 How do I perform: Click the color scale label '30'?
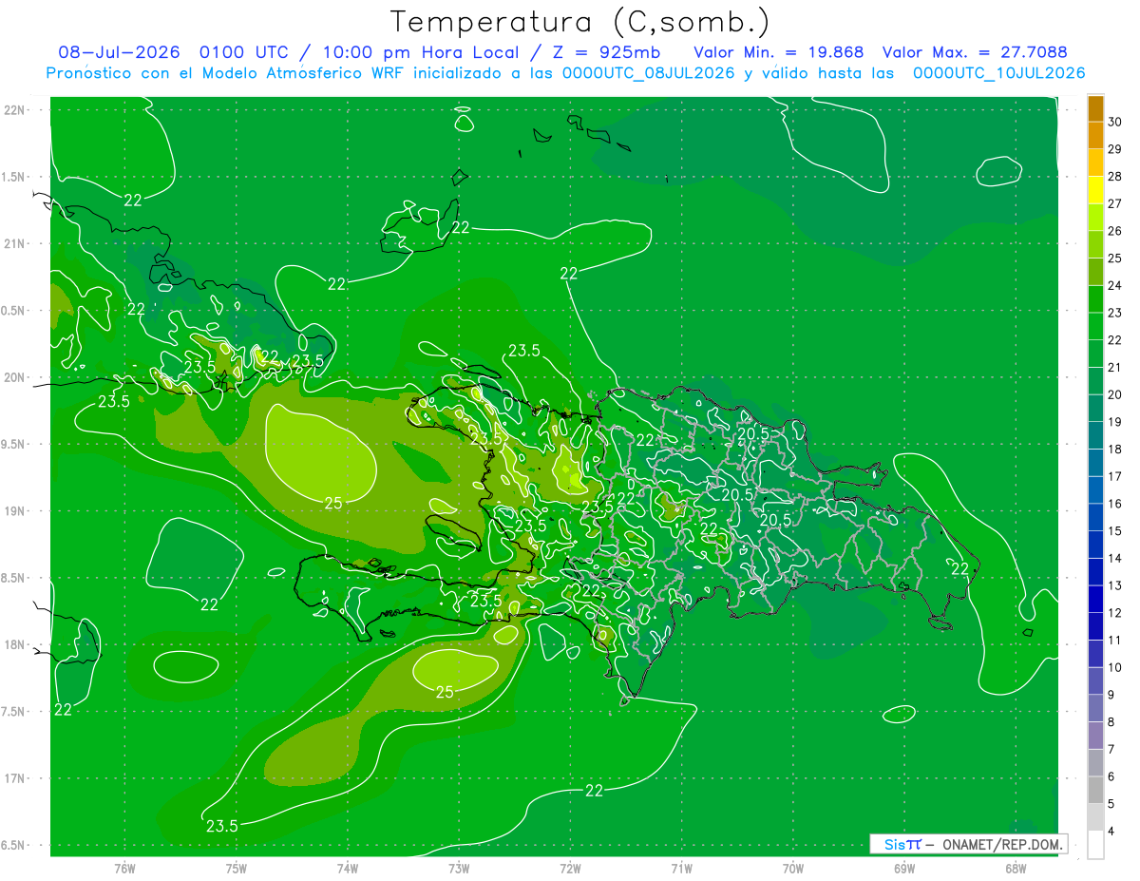tap(1115, 122)
